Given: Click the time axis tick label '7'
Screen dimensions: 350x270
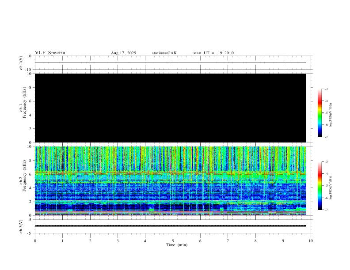Looking at the screenshot, I should pyautogui.click(x=228, y=241).
